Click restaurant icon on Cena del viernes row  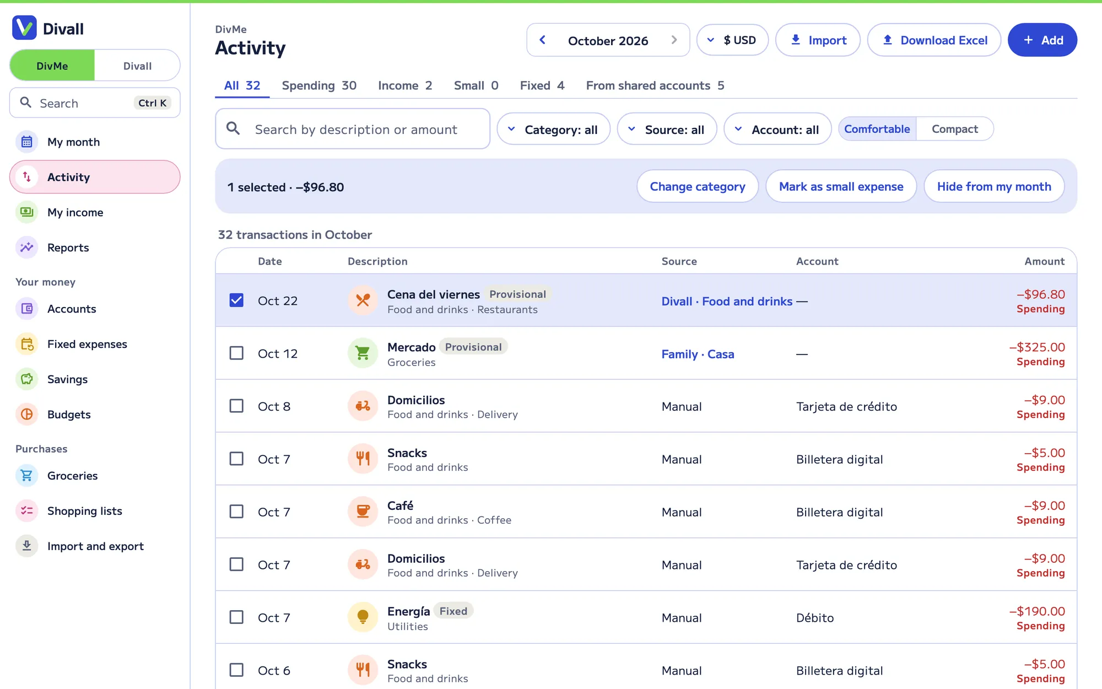pos(363,300)
